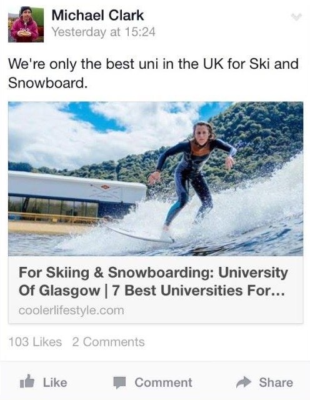Click the thumbs-up Like icon
The height and width of the screenshot is (400, 310).
27,382
